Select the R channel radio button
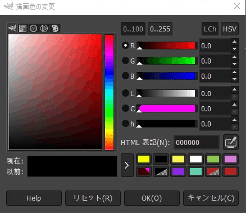 [x=125, y=46]
